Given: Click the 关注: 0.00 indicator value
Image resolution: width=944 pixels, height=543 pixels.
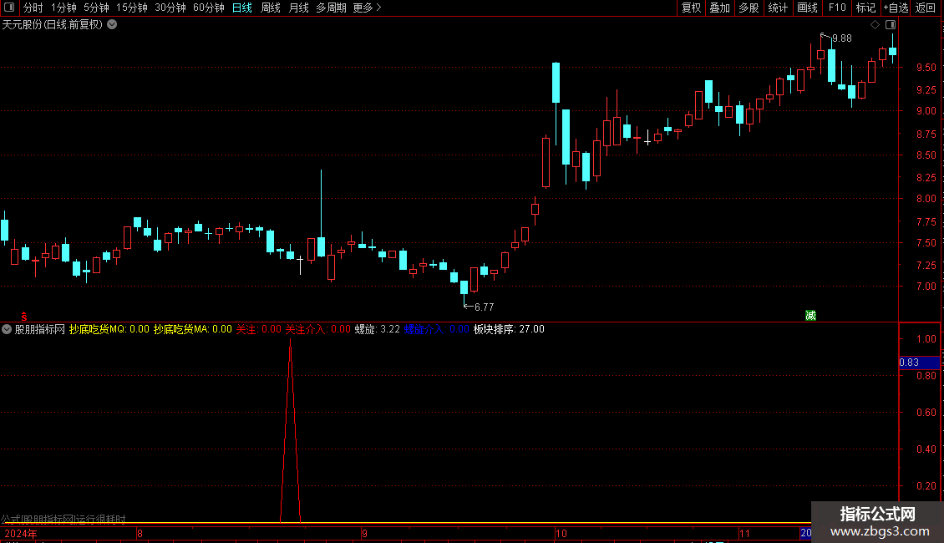Looking at the screenshot, I should pyautogui.click(x=258, y=329).
